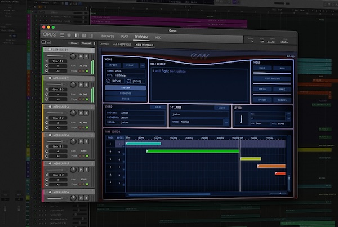Image resolution: width=338 pixels, height=227 pixels.
Task: Mute the MEN Util P3 instrument
Action: point(81,113)
